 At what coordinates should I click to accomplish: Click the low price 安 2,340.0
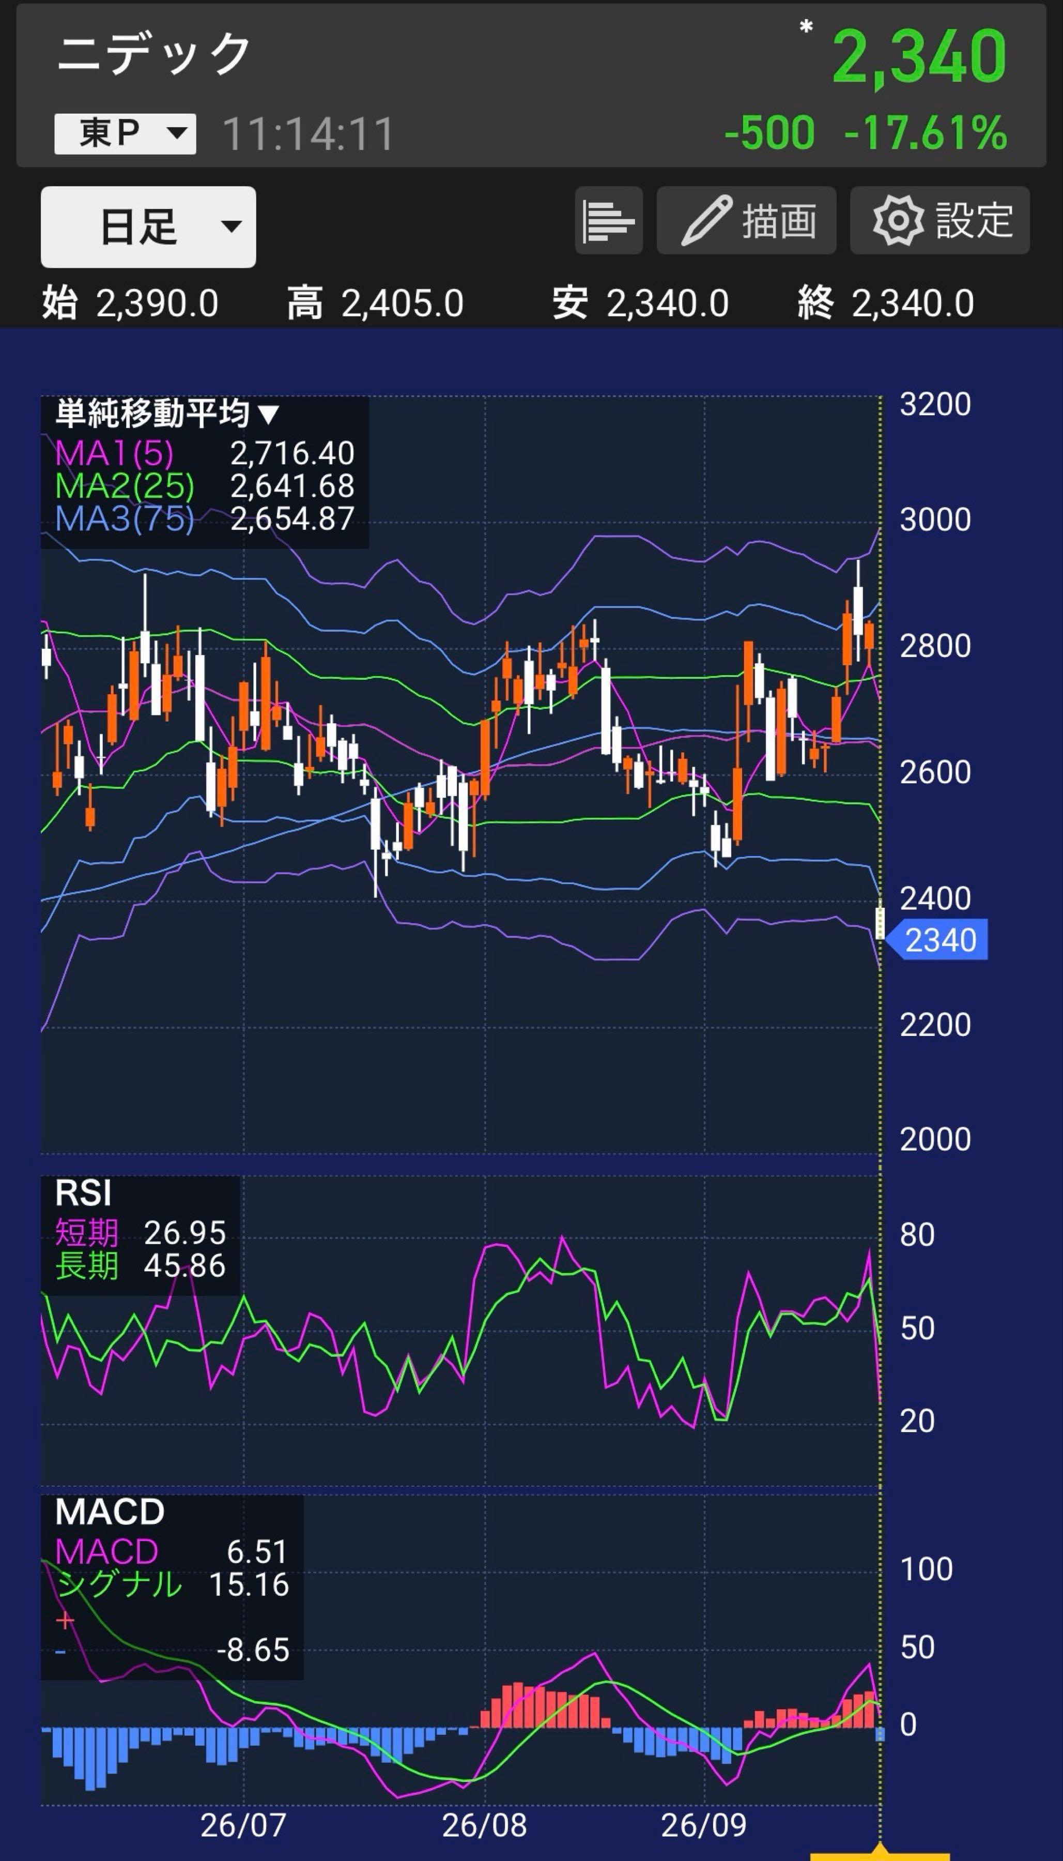tap(640, 303)
